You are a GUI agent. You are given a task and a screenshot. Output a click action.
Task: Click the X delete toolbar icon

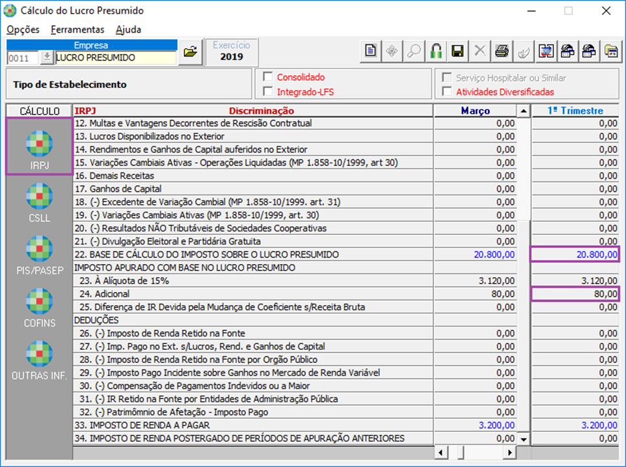point(480,51)
